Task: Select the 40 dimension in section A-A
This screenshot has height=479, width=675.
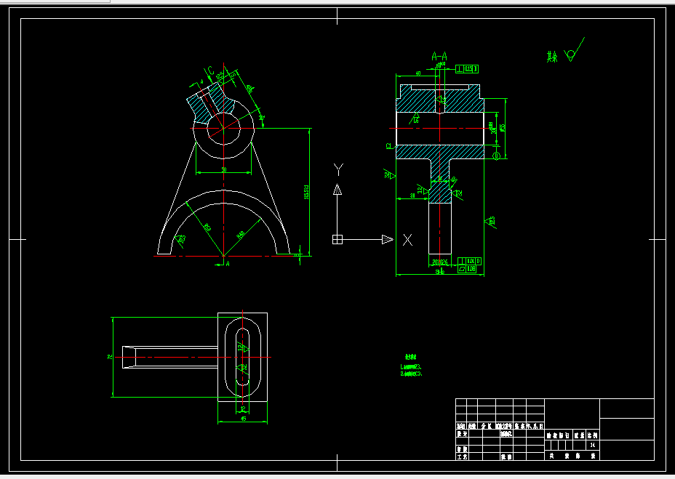Action: tap(418, 73)
